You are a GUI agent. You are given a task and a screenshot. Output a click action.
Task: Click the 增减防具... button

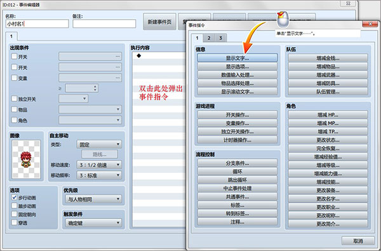tap(328, 83)
